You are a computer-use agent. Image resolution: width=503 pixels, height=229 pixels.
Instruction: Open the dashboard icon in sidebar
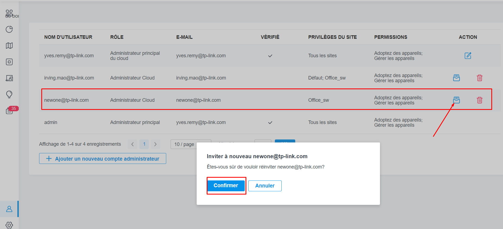(x=9, y=13)
